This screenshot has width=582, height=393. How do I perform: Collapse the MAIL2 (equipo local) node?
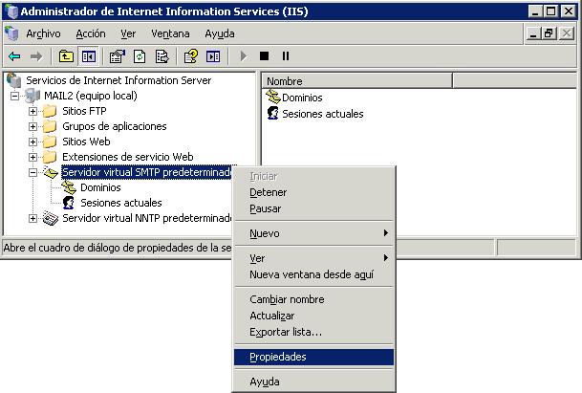15,97
